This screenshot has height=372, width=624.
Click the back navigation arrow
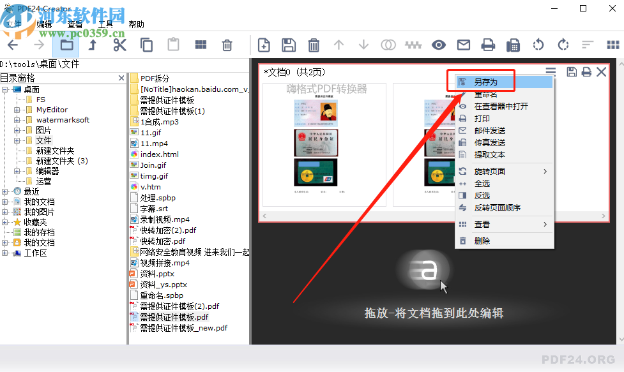click(13, 45)
